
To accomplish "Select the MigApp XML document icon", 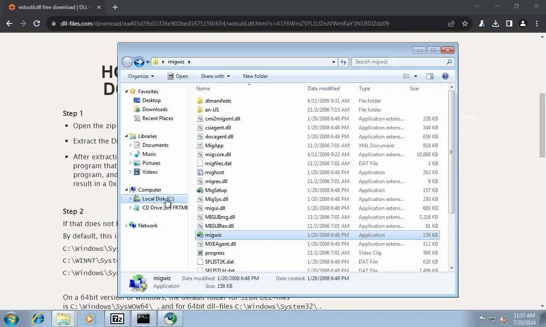I will 200,146.
